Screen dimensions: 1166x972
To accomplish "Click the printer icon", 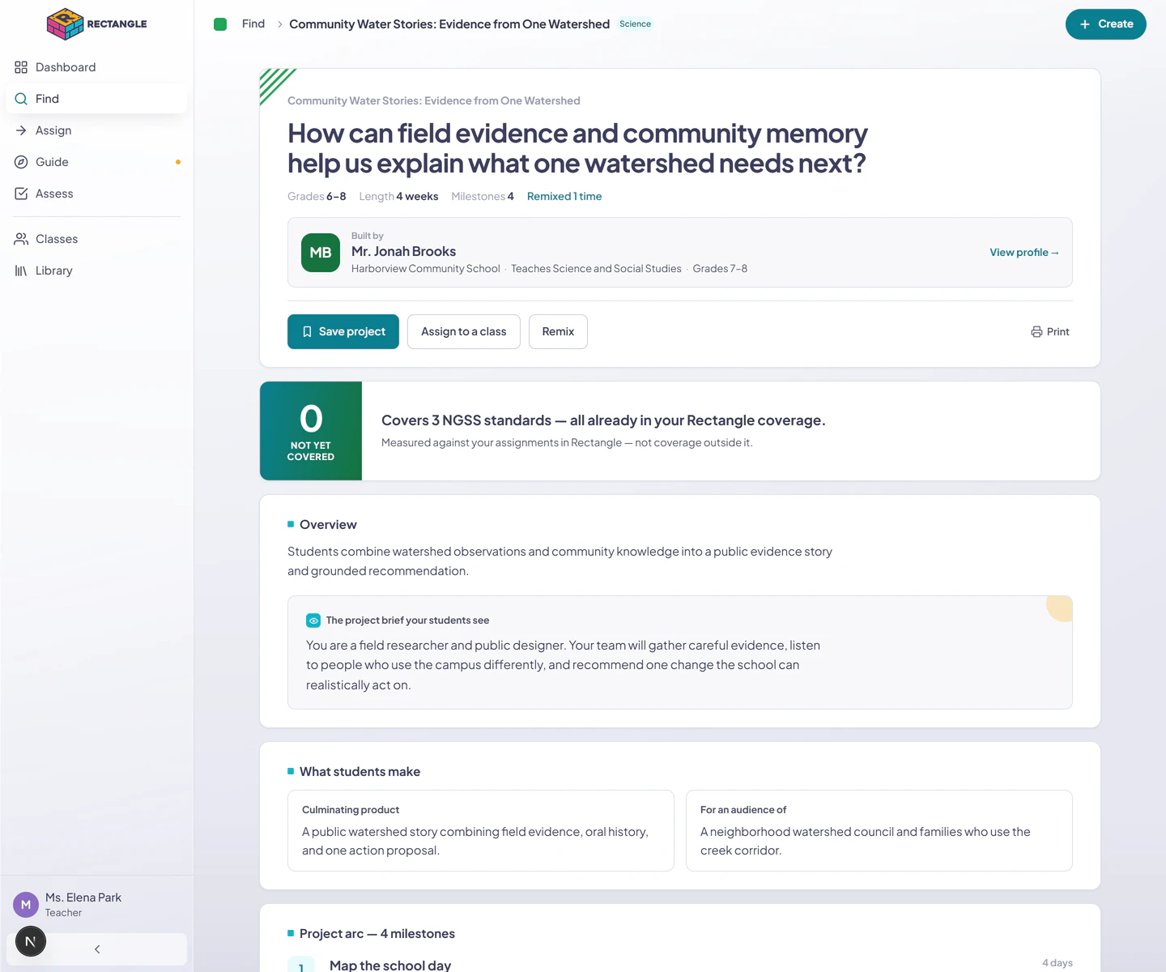I will 1036,332.
